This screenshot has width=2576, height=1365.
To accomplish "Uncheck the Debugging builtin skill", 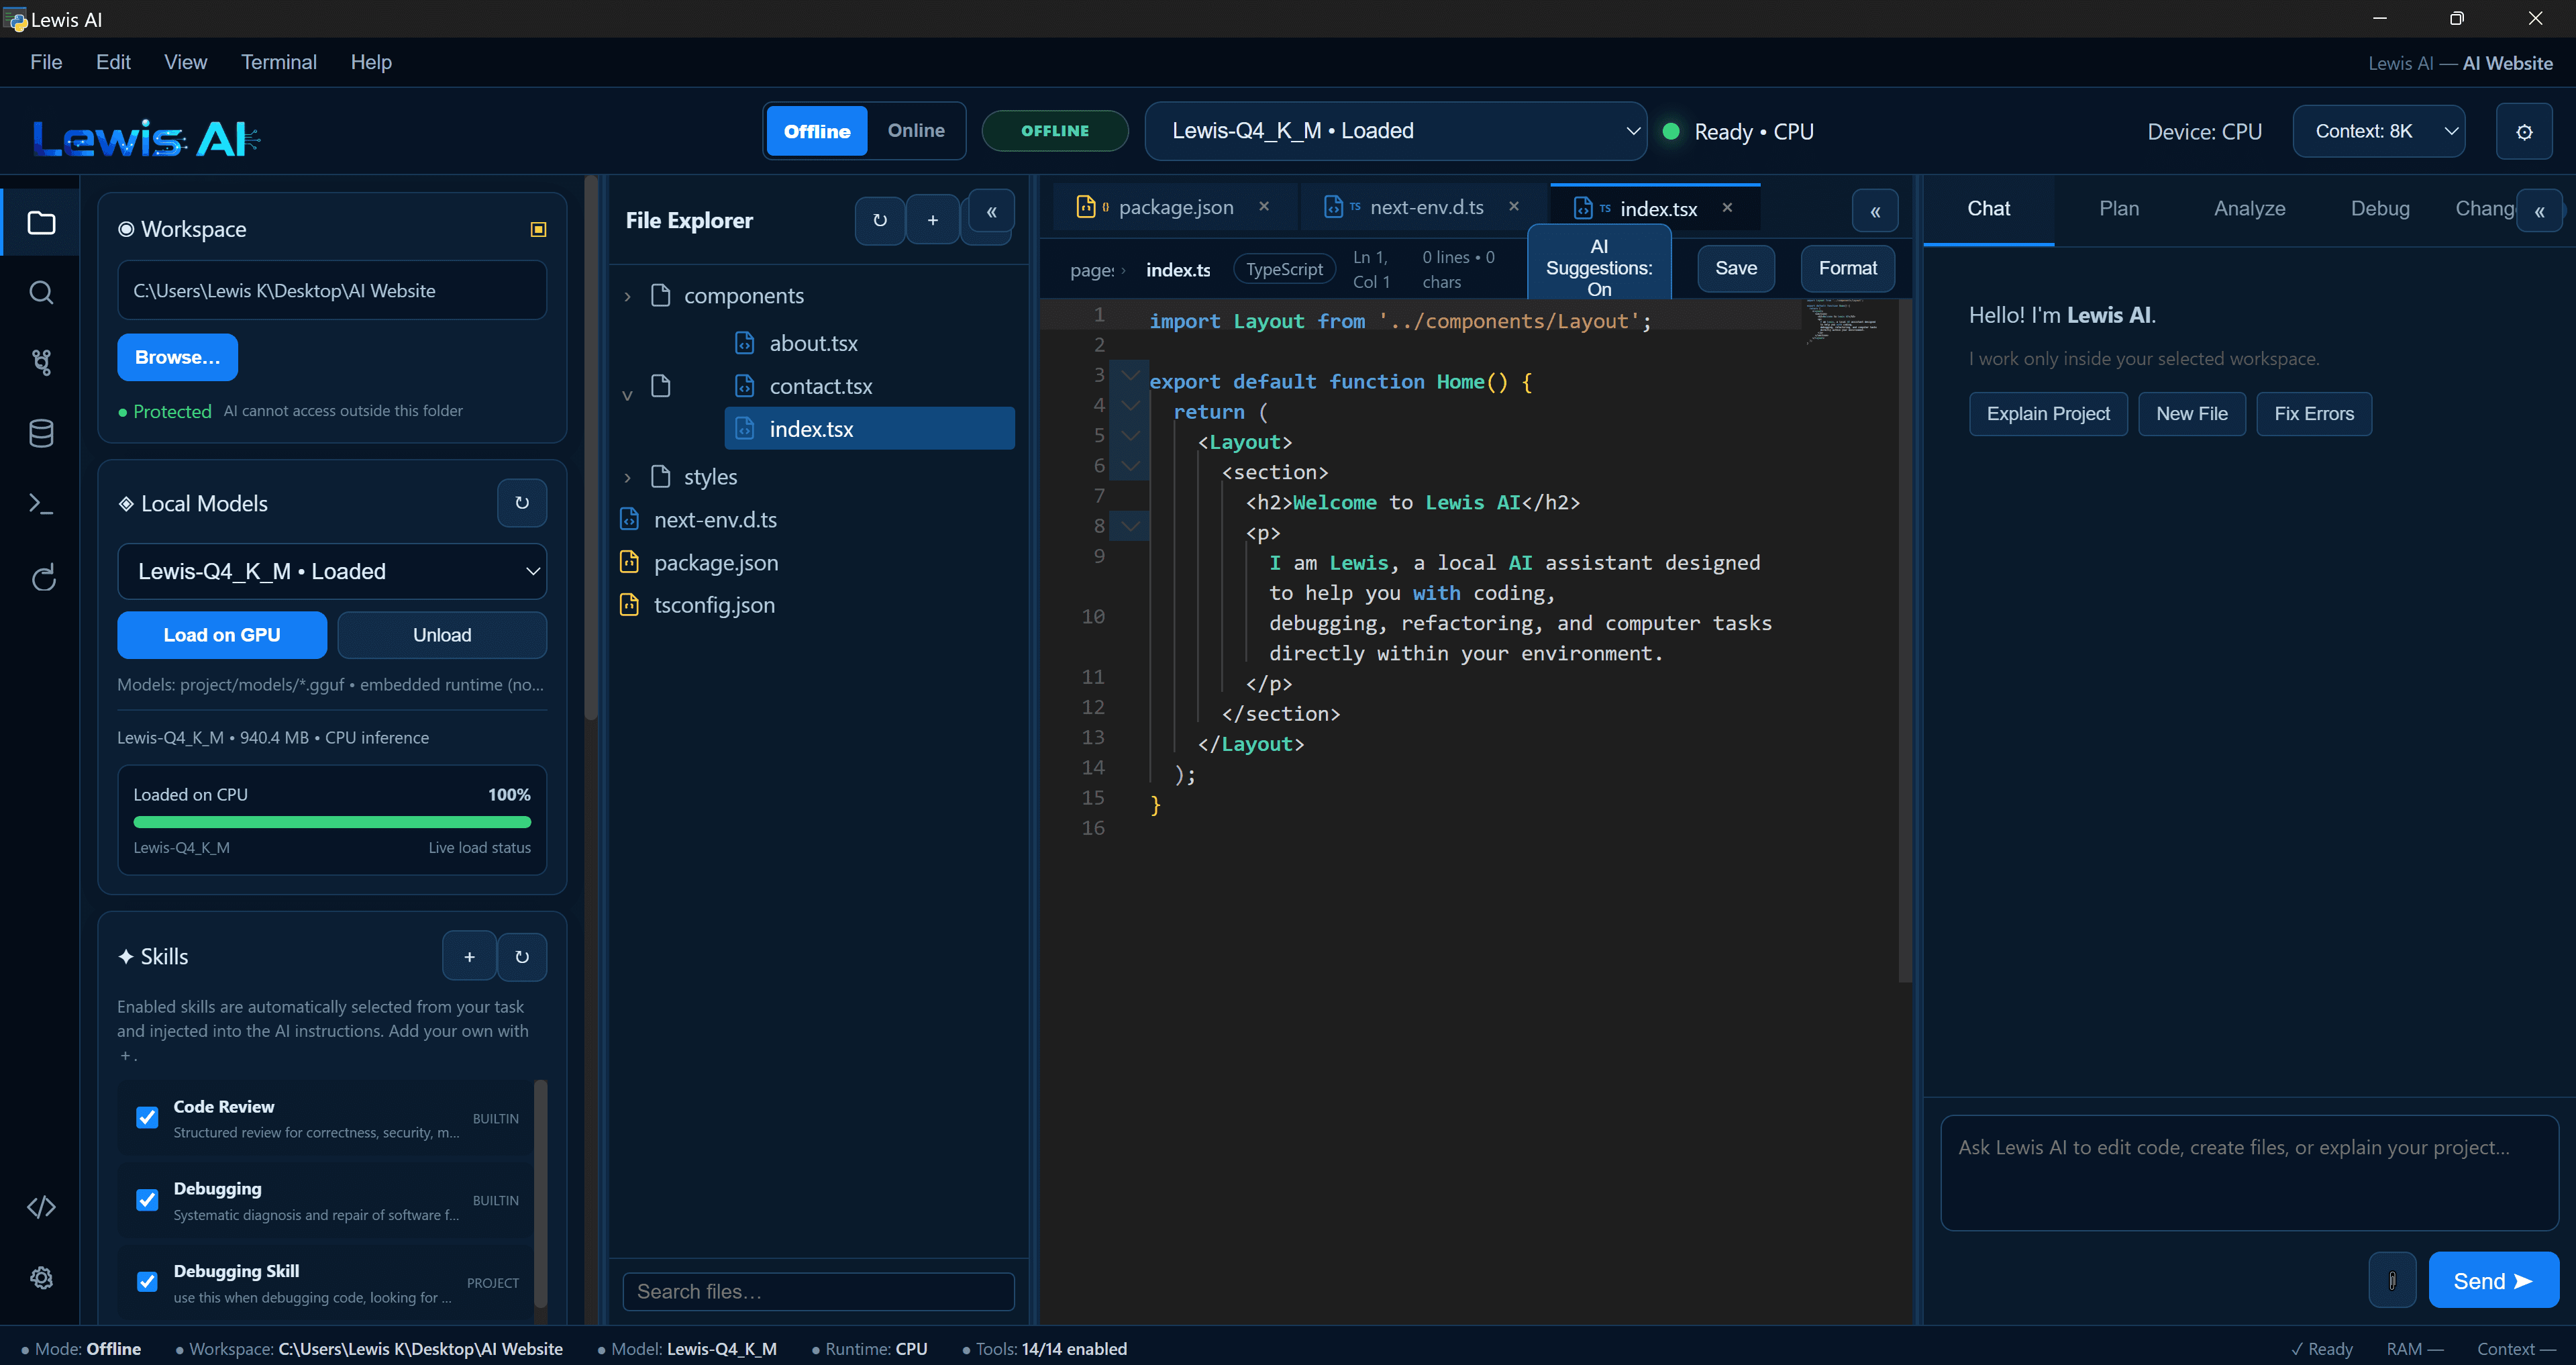I will pos(147,1199).
